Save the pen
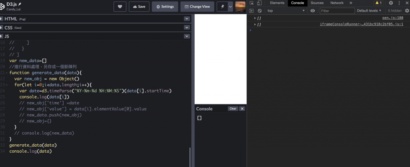 (139, 7)
